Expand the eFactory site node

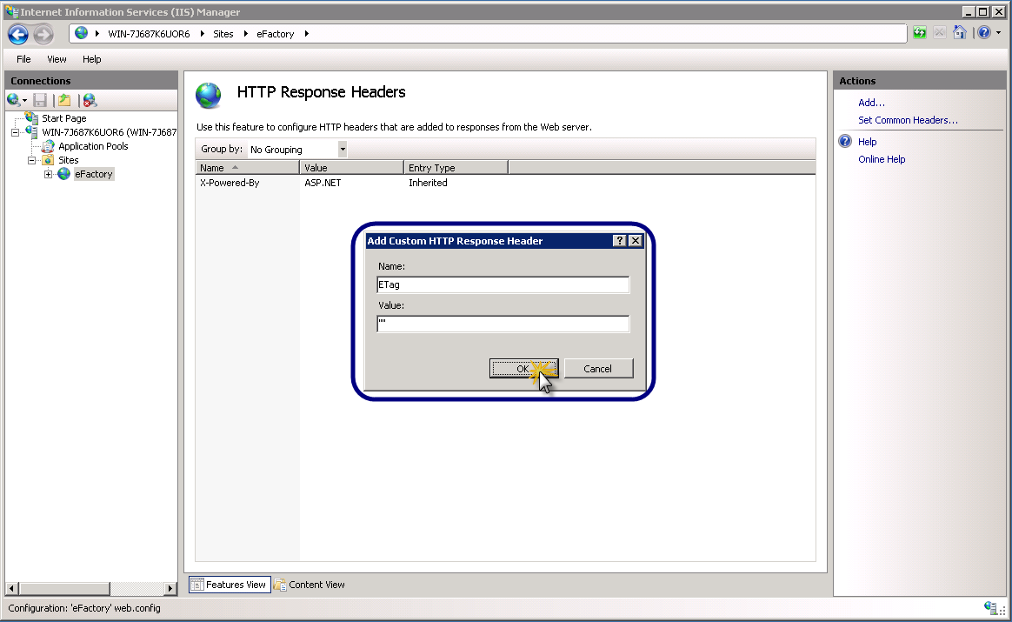click(x=48, y=174)
